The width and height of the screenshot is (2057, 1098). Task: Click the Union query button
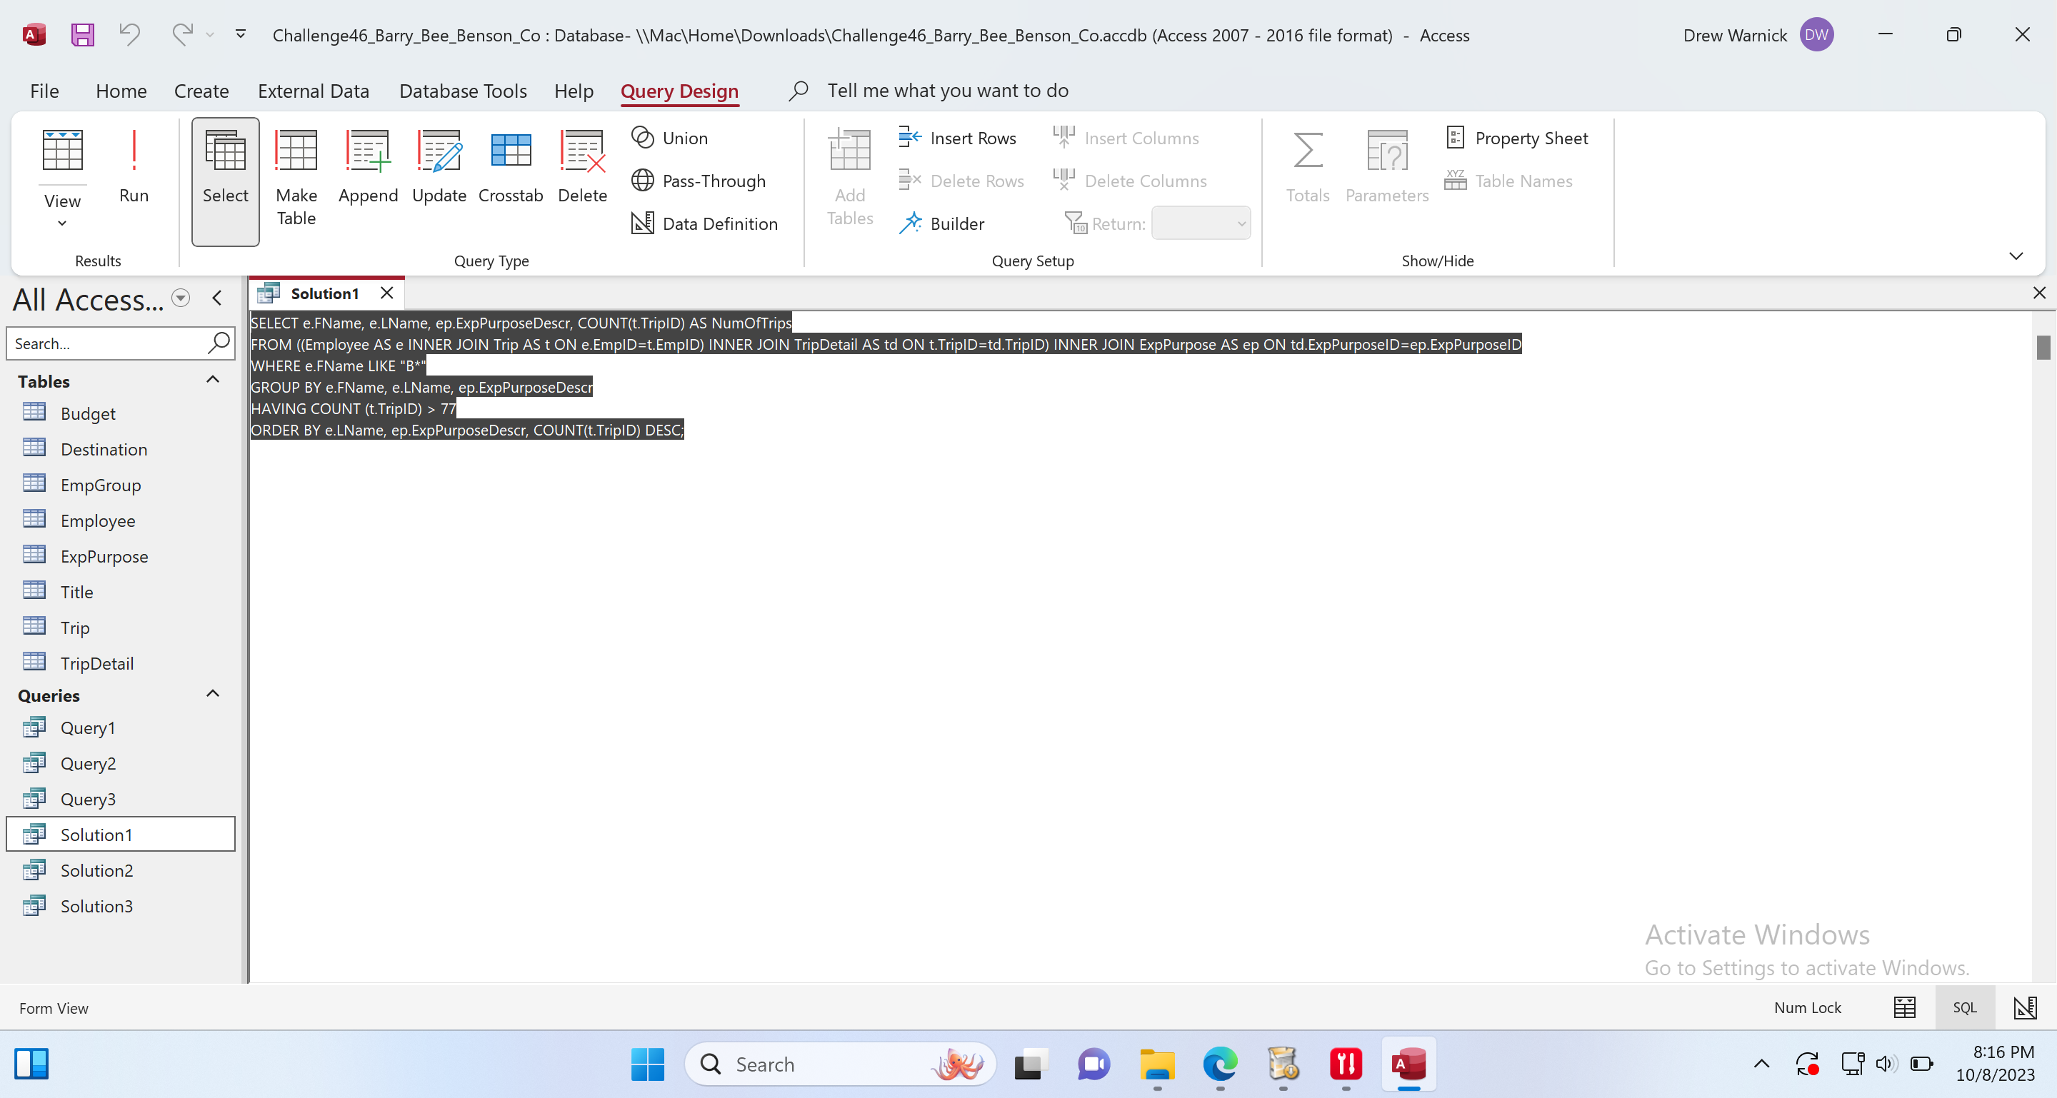coord(669,138)
